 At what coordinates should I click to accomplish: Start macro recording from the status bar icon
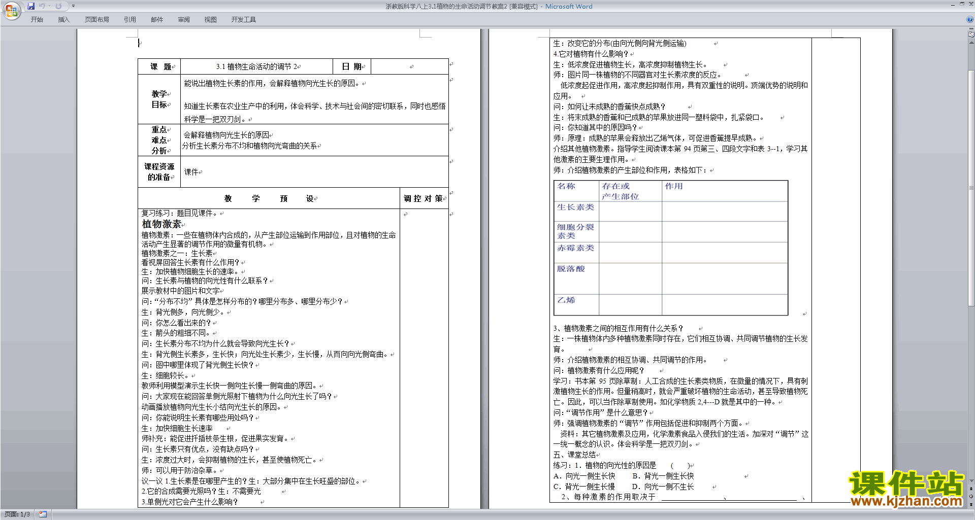43,514
